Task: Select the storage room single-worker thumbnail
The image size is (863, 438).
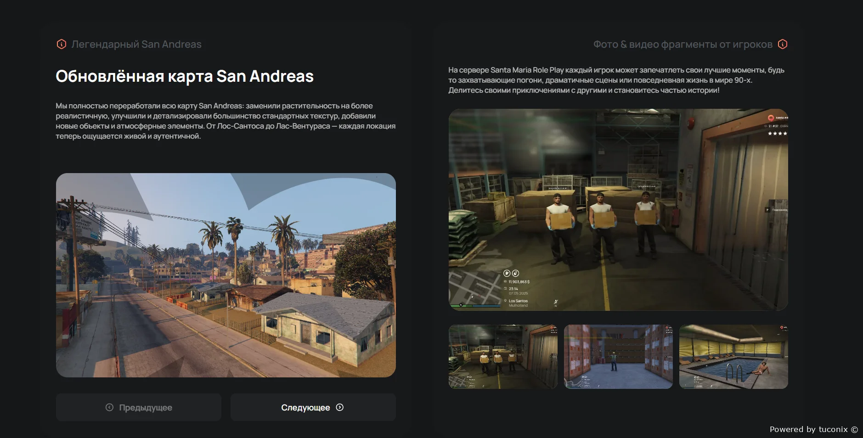Action: (618, 357)
